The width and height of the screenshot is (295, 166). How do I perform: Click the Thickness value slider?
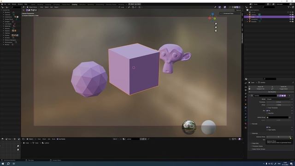[278, 102]
